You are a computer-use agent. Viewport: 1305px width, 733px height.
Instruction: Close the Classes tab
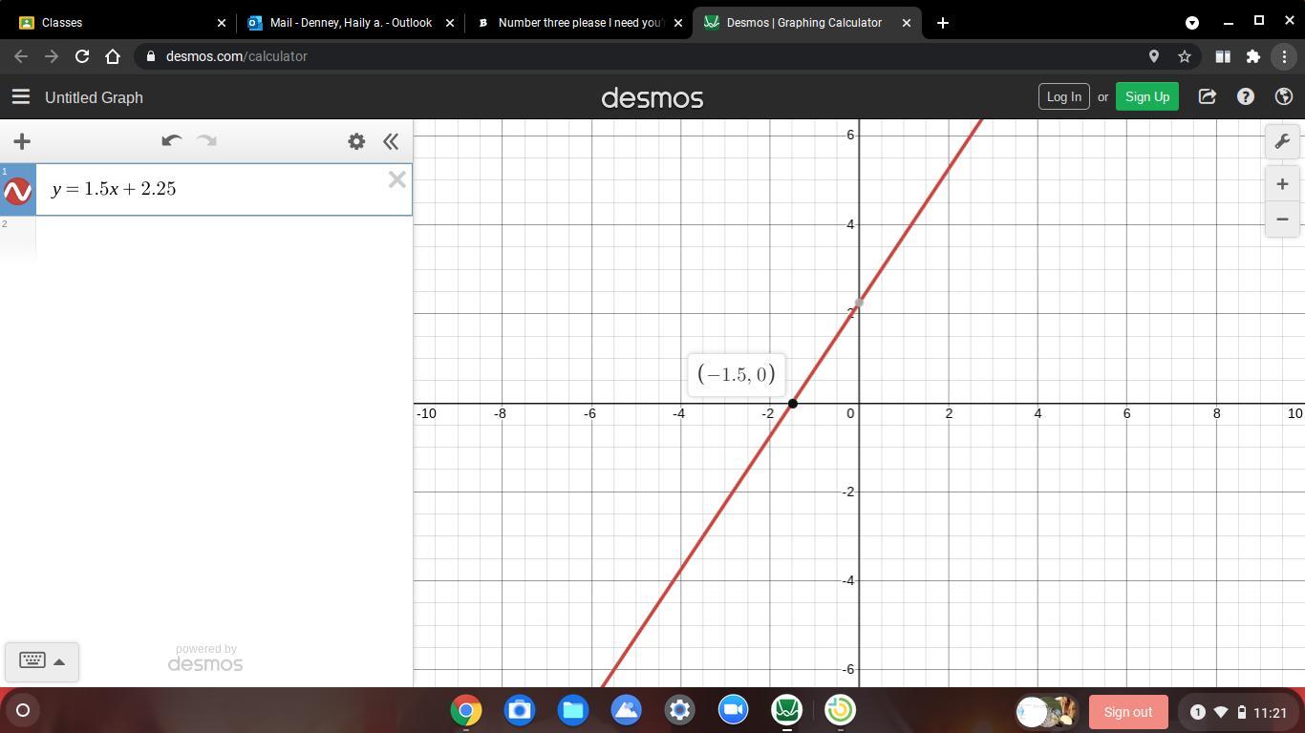pyautogui.click(x=222, y=23)
